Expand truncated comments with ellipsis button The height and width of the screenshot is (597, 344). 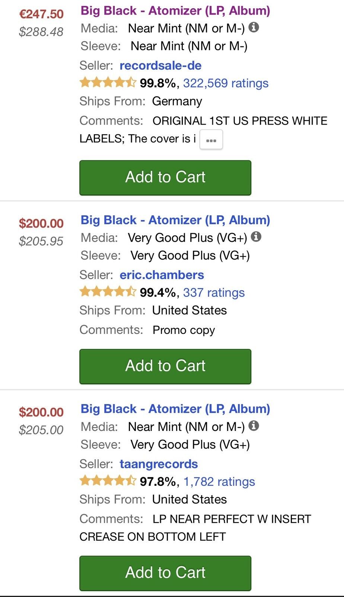[x=211, y=140]
